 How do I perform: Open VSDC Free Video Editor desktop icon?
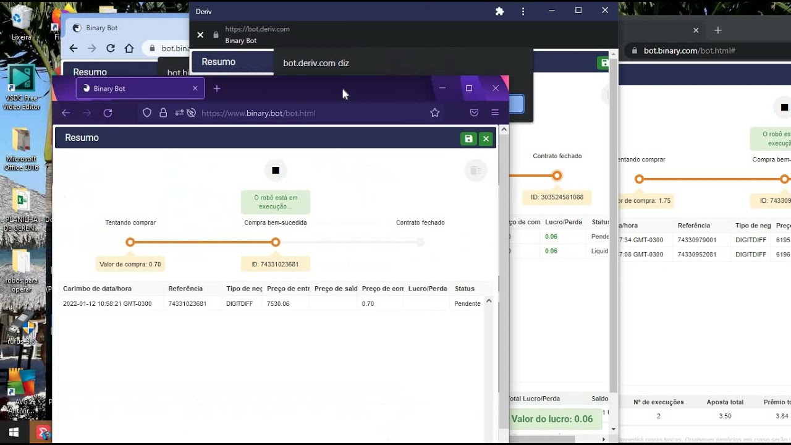(x=22, y=88)
